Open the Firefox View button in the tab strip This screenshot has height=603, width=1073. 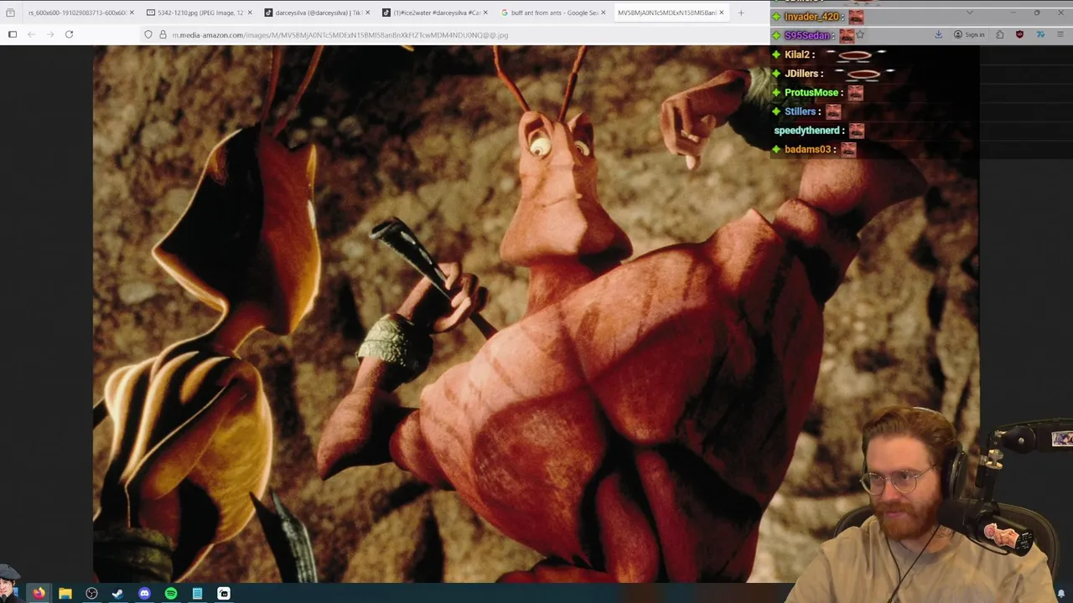point(10,13)
